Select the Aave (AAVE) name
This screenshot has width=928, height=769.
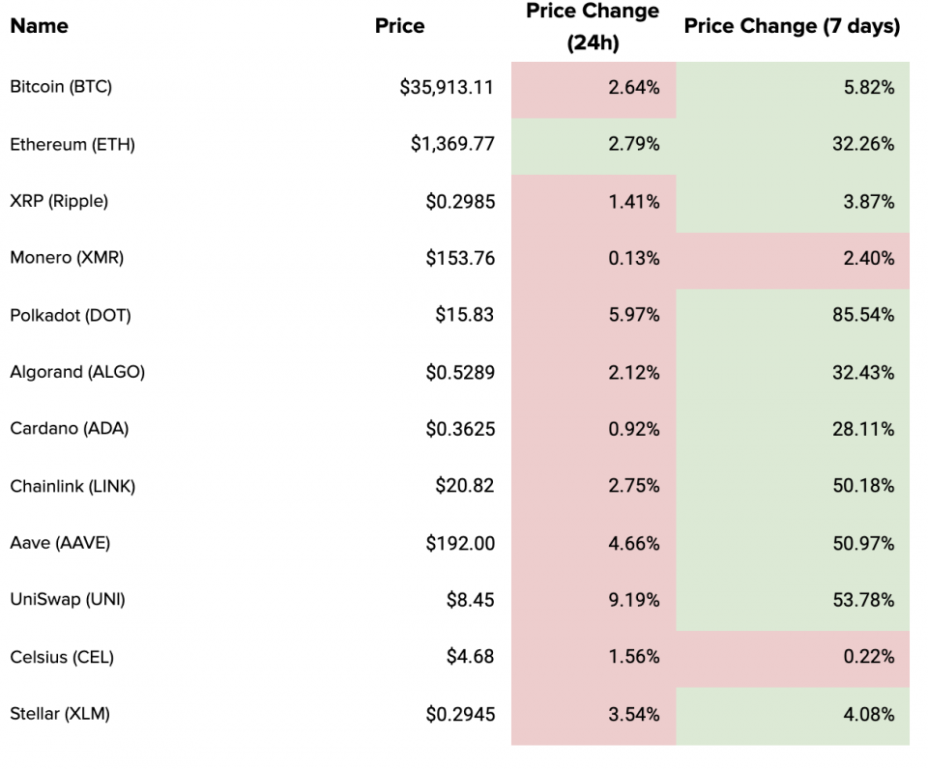[60, 543]
